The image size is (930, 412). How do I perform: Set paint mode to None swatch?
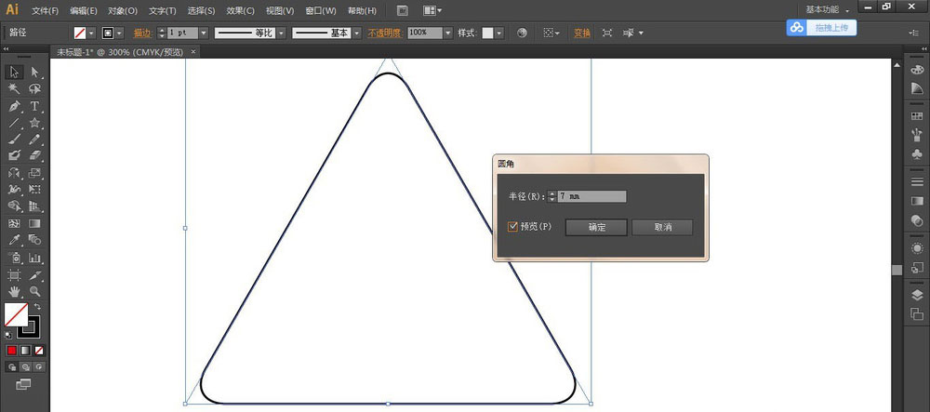(38, 351)
